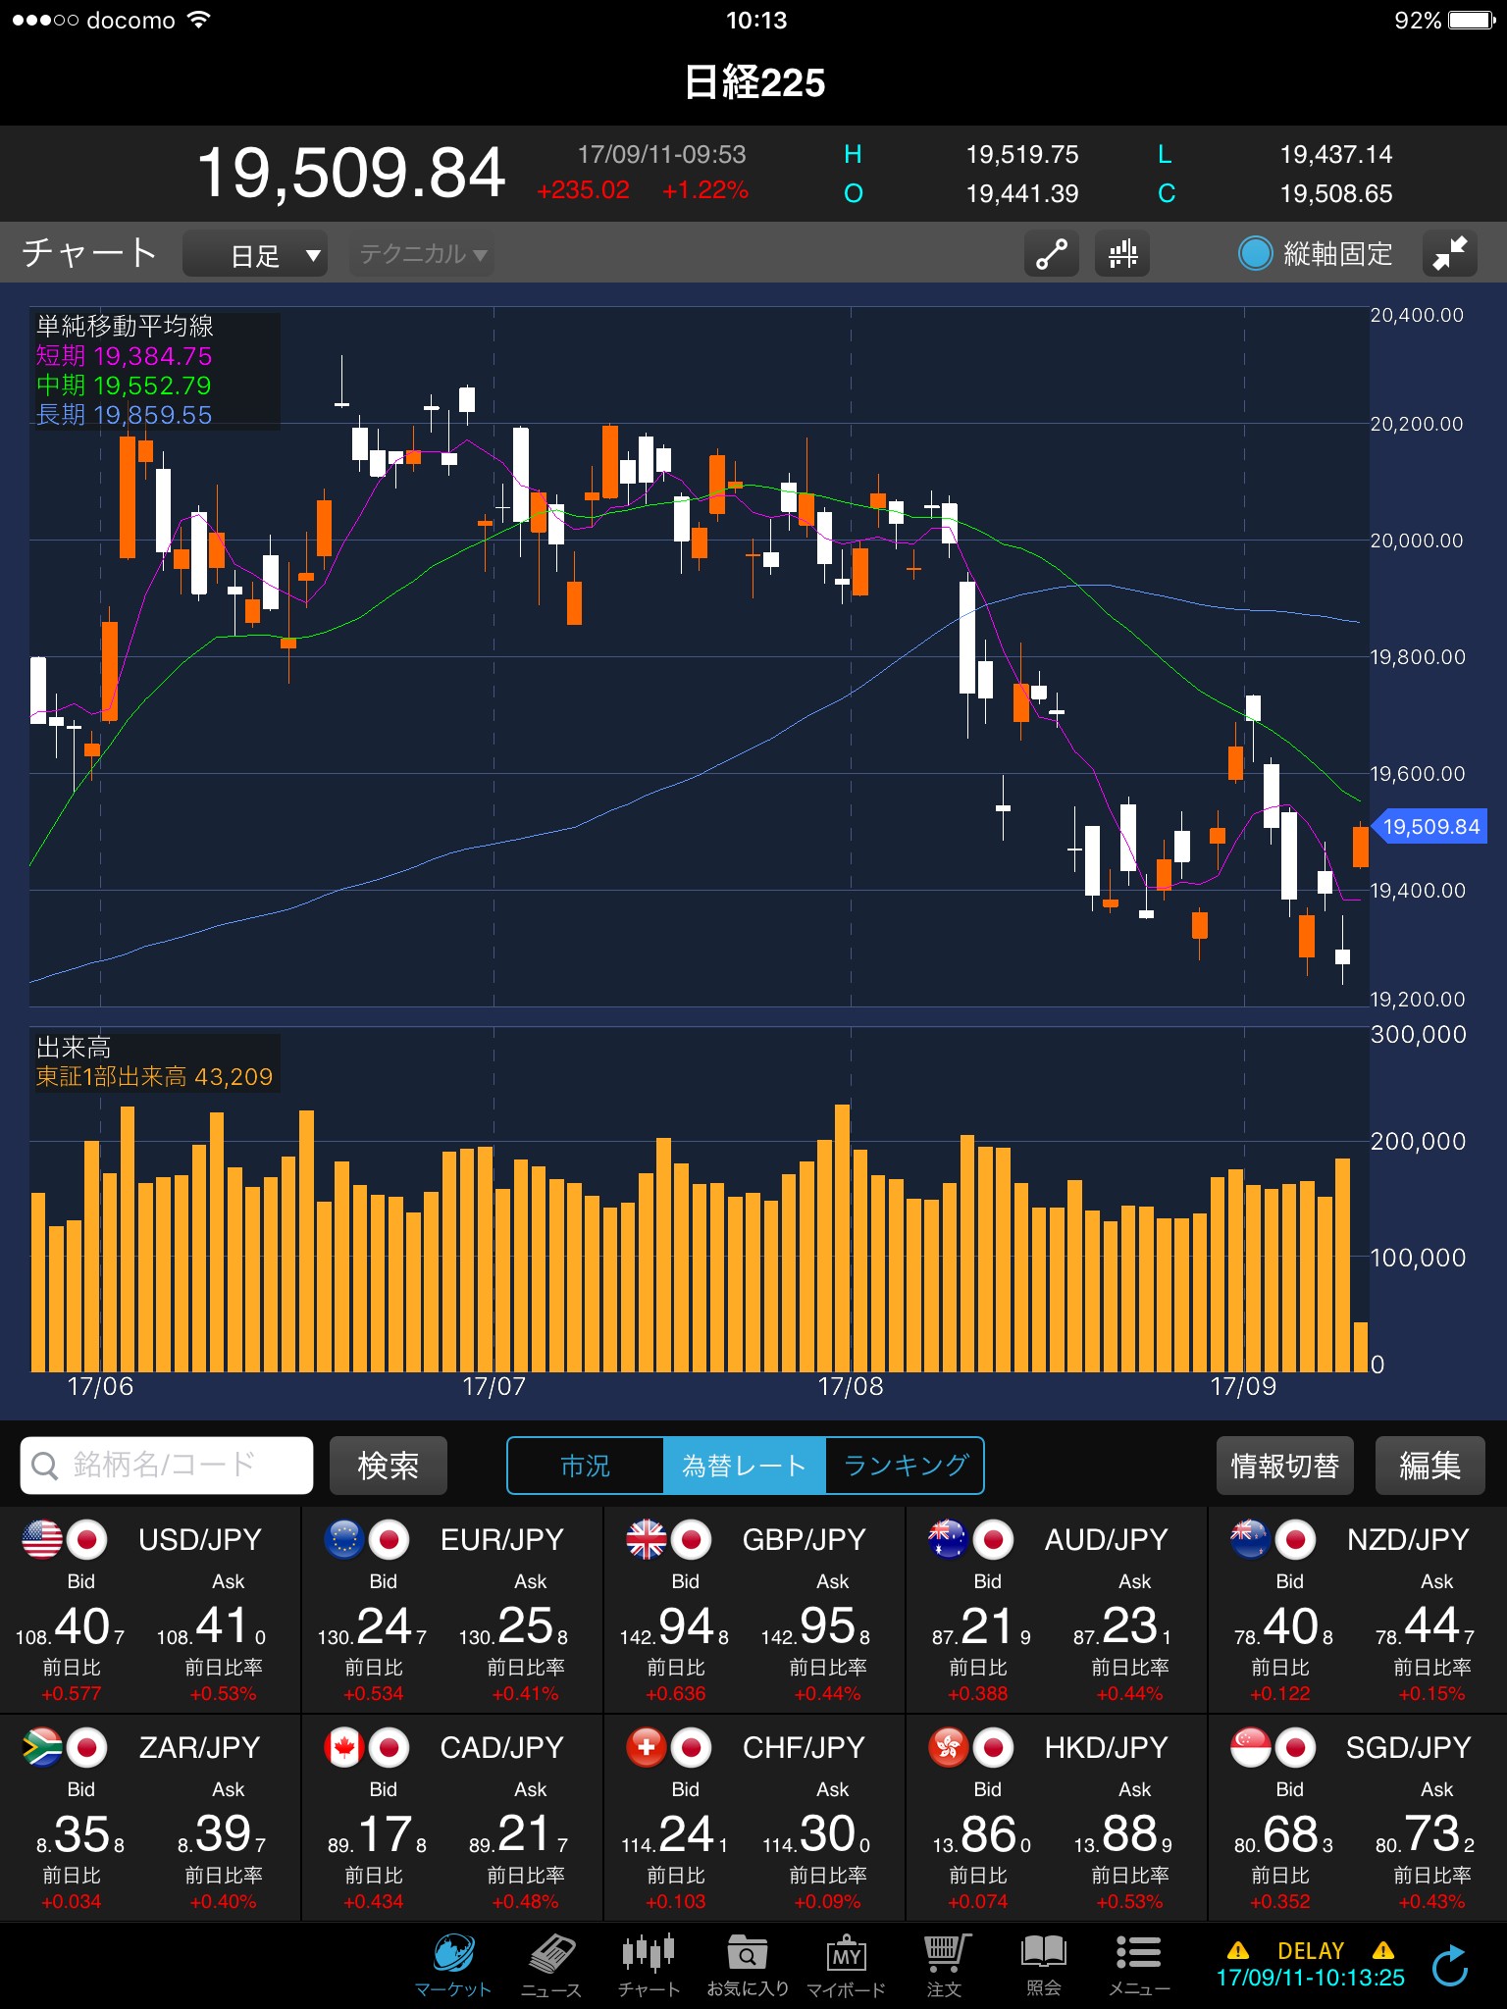The image size is (1507, 2009).
Task: Open ニュース from the bottom bar
Action: tap(551, 1964)
